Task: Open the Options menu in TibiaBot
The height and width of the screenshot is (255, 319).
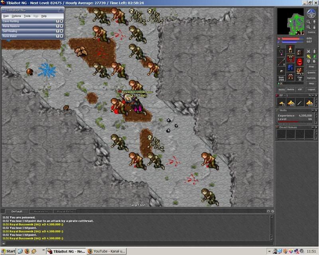Action: [x=16, y=16]
